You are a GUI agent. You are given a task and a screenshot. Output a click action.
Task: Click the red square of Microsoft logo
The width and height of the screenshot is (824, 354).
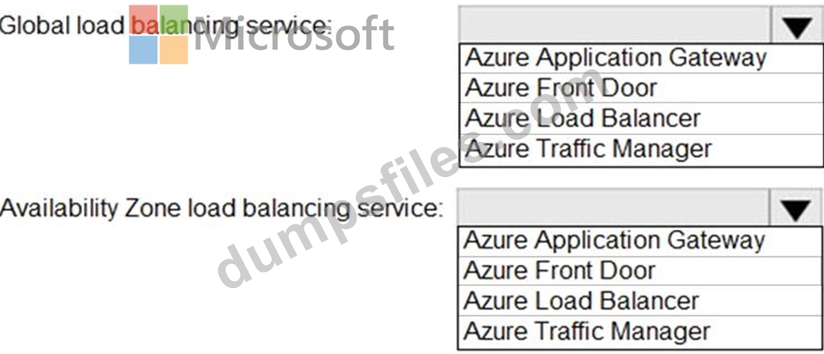coord(144,19)
